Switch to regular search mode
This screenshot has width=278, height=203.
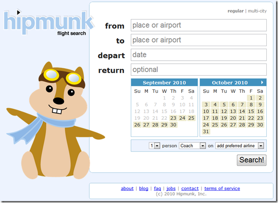[236, 11]
